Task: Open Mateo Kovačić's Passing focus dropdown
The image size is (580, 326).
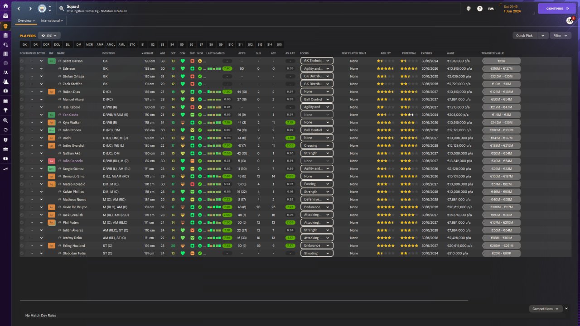Action: pos(316,184)
